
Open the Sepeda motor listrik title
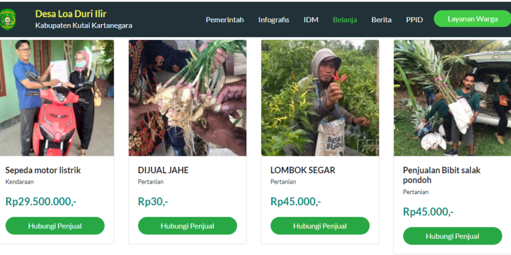43,170
